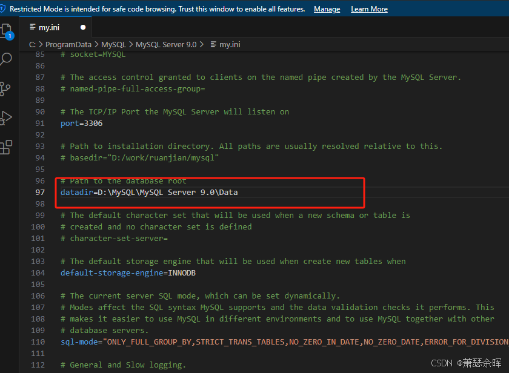The image size is (509, 373).
Task: Expand the C: breadcrumb segment
Action: tap(32, 44)
